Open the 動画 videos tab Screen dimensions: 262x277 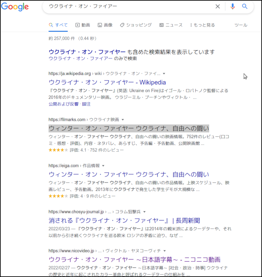pyautogui.click(x=83, y=25)
